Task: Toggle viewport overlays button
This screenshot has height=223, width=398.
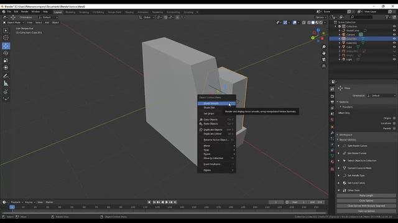Action: 294,22
